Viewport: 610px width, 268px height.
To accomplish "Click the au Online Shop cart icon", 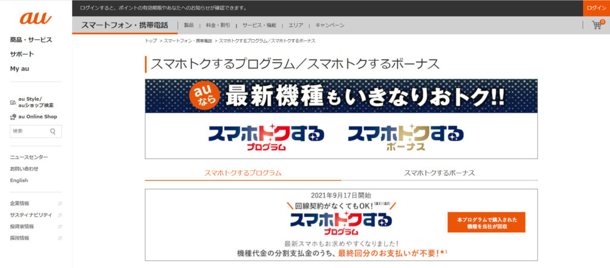I will point(13,117).
